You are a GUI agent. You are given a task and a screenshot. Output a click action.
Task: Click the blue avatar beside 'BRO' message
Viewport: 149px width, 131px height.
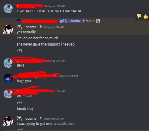point(8,63)
